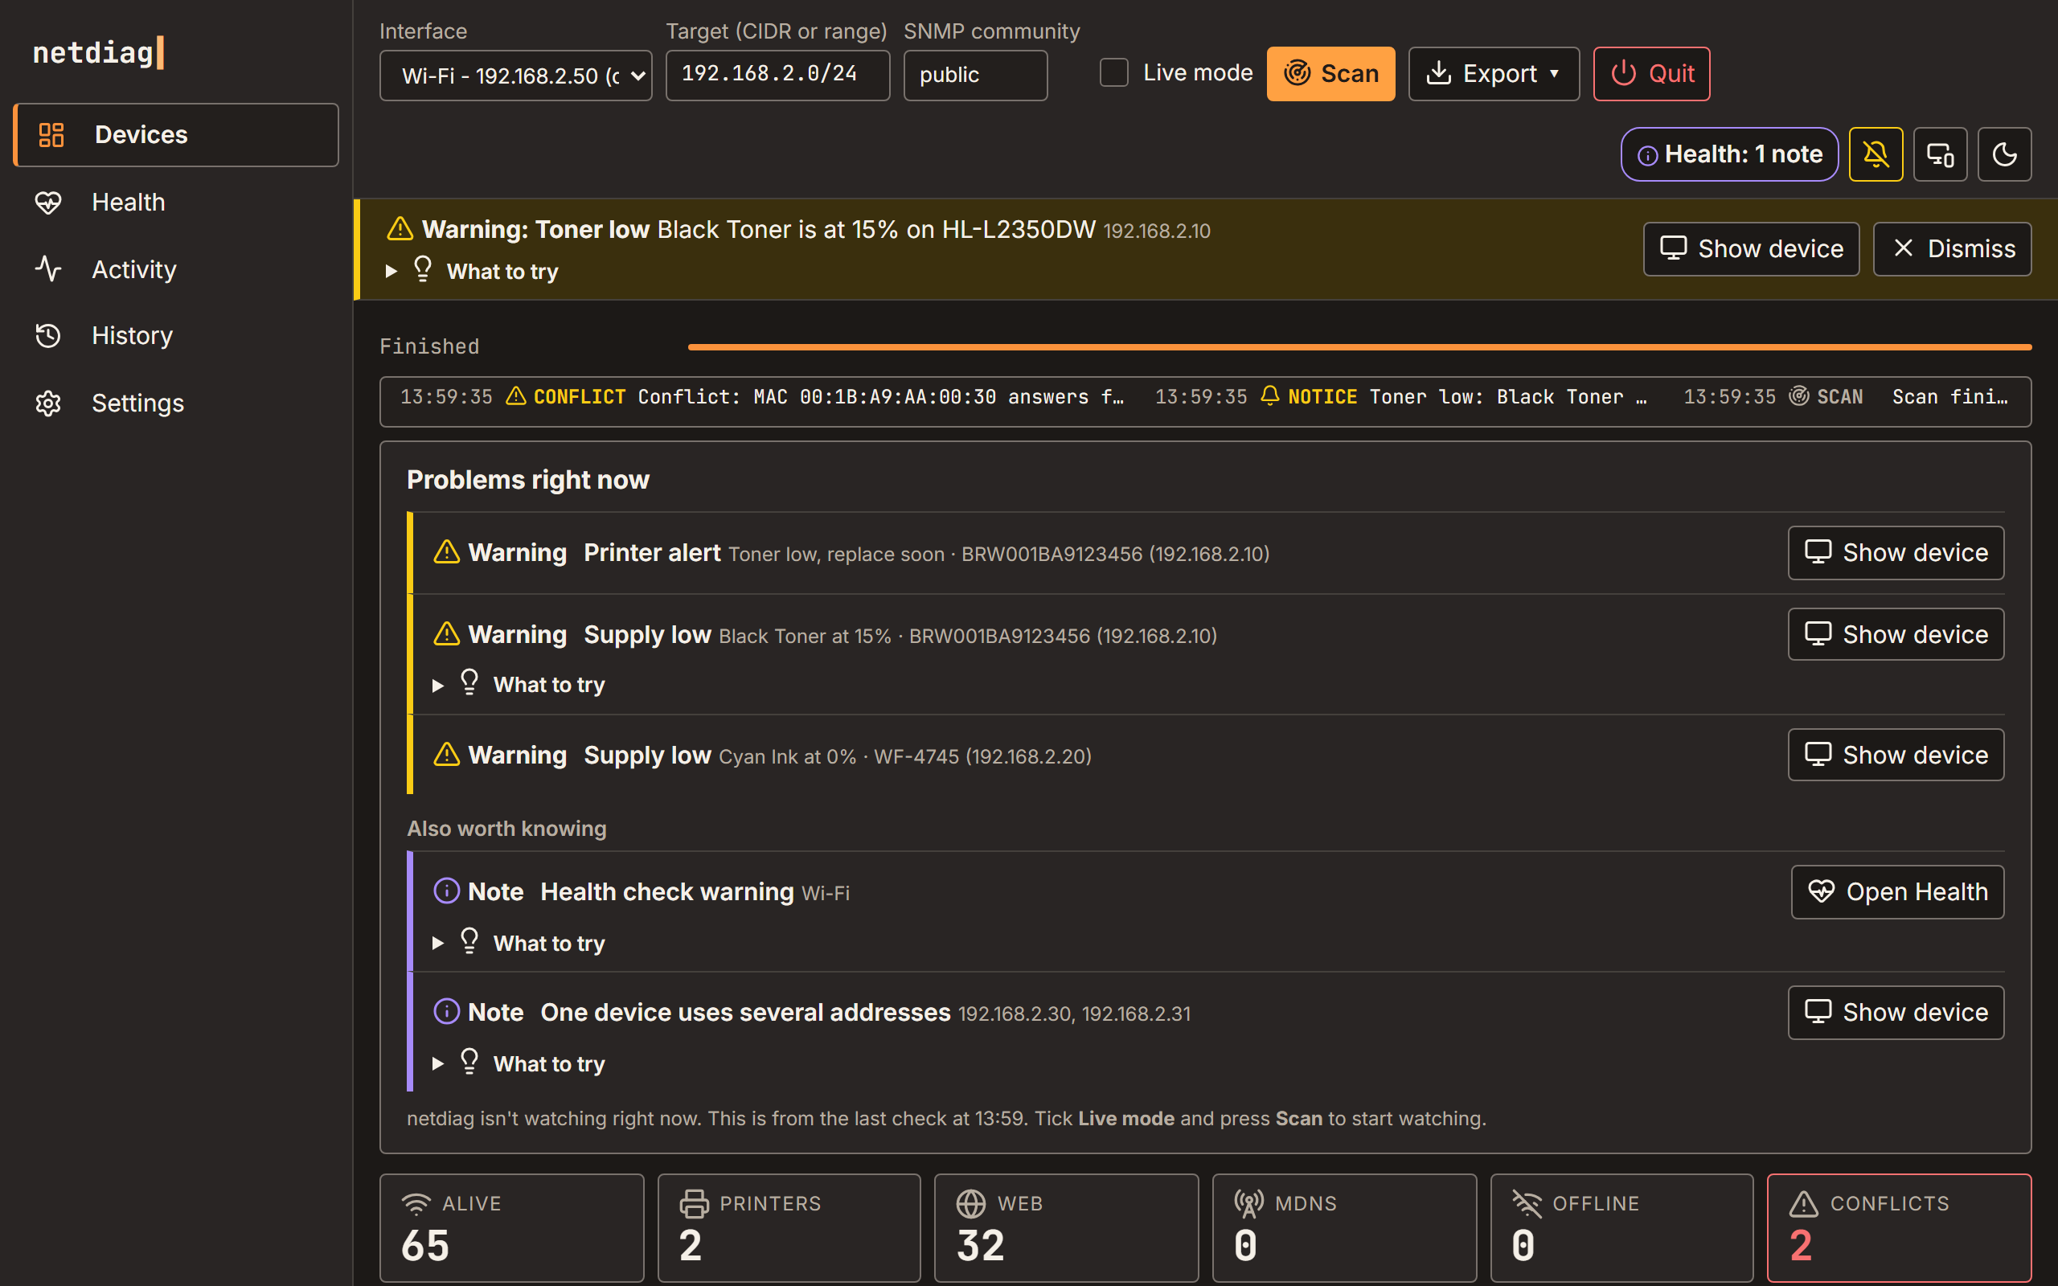This screenshot has width=2058, height=1286.
Task: Enable the Live mode checkbox
Action: coord(1113,73)
